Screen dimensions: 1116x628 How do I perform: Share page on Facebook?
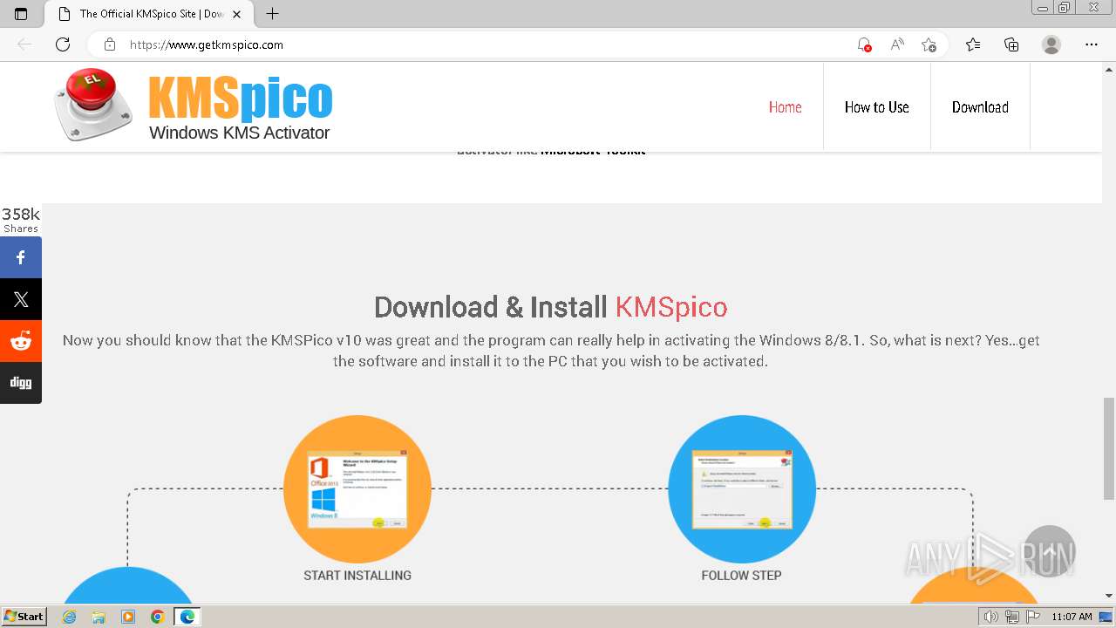pyautogui.click(x=21, y=257)
